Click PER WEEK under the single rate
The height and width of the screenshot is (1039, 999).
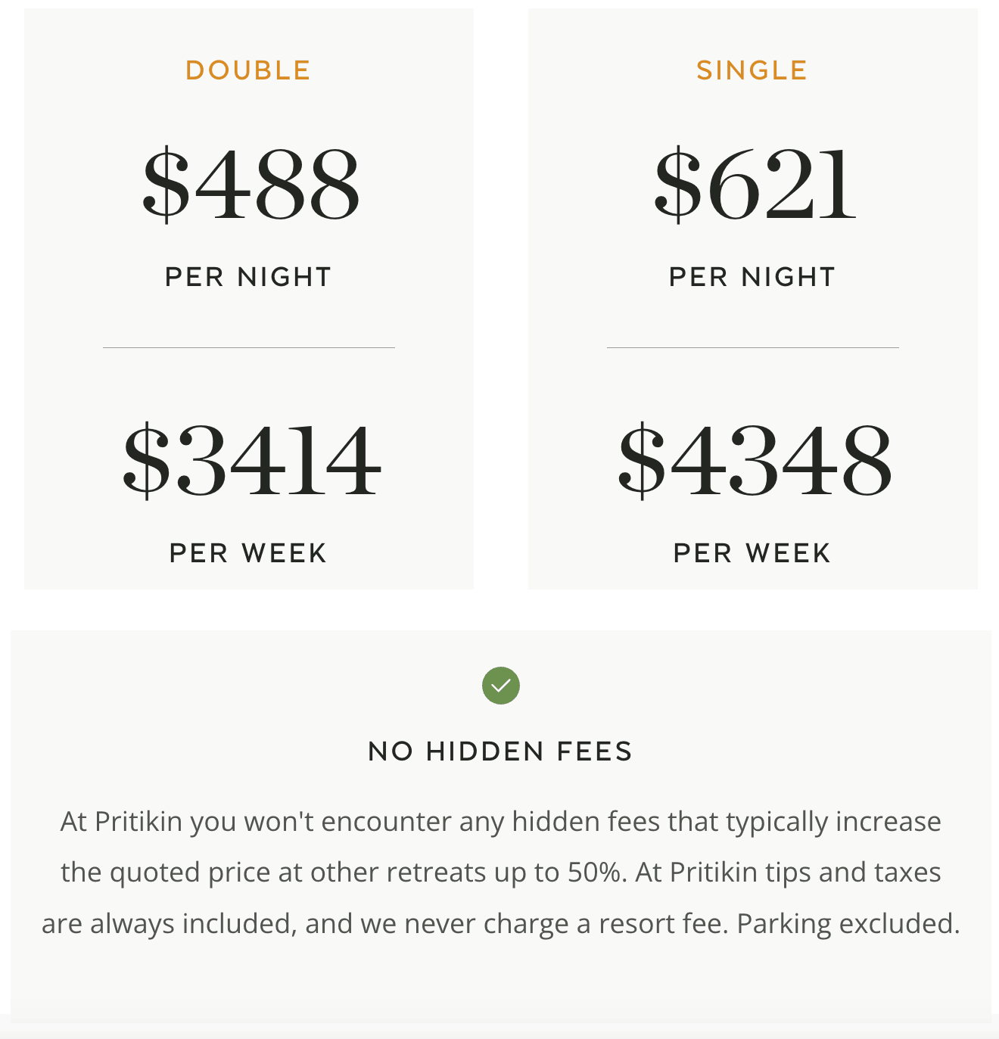[752, 553]
